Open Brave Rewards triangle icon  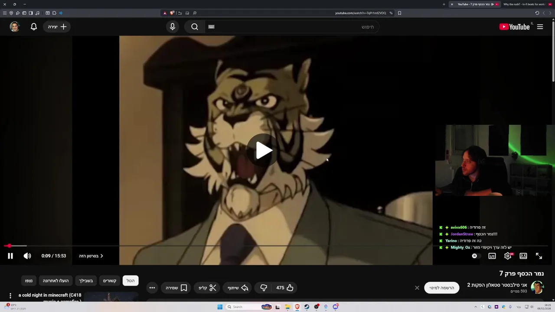tap(165, 13)
